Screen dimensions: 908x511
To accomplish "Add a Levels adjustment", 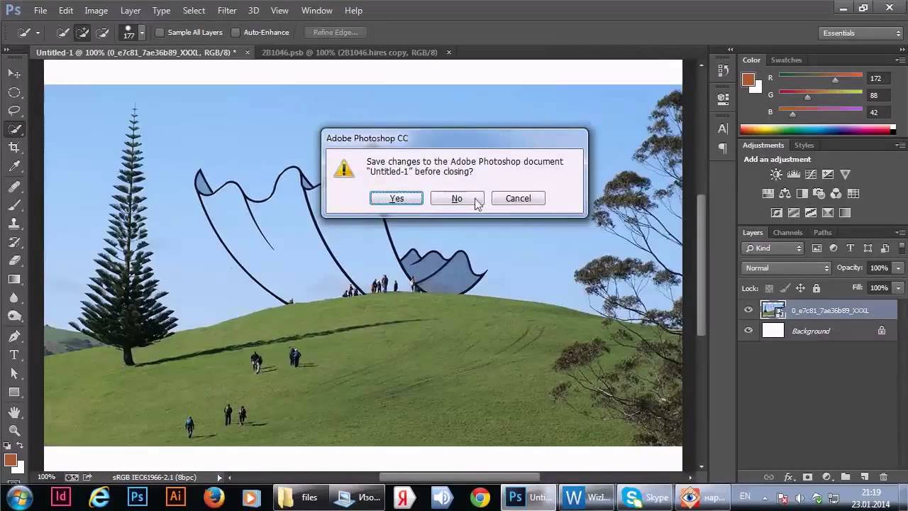I will (x=794, y=175).
